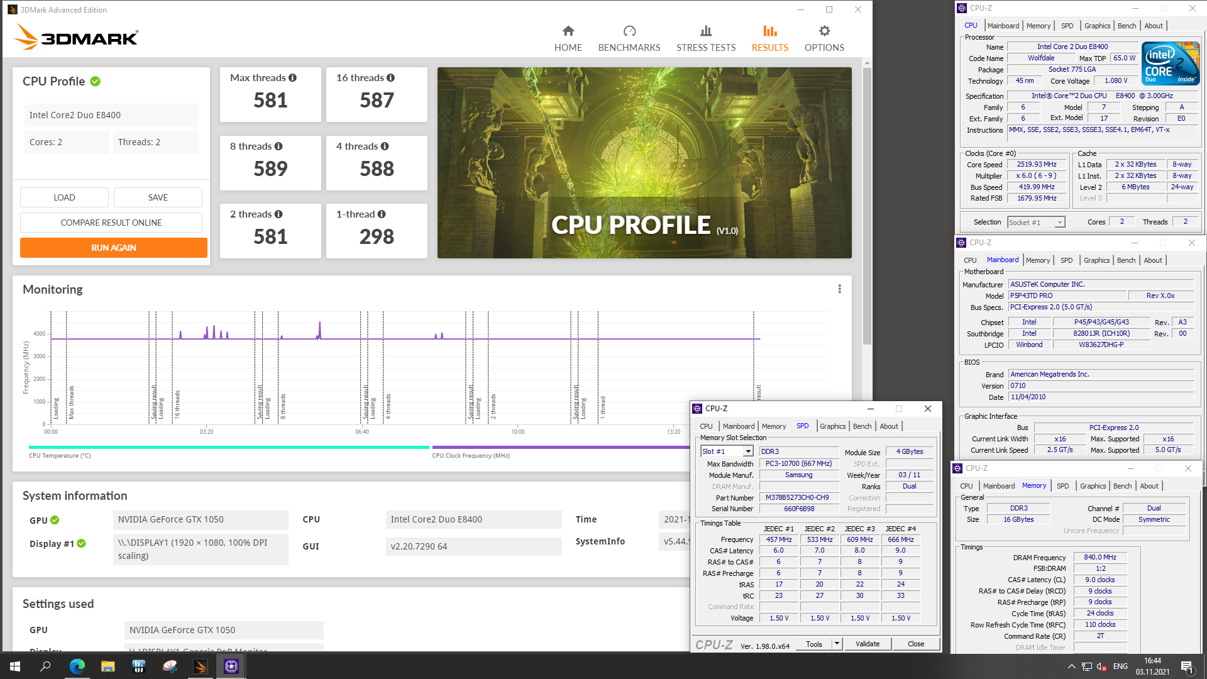Click the SAVE button
Viewport: 1207px width, 679px height.
coord(158,197)
